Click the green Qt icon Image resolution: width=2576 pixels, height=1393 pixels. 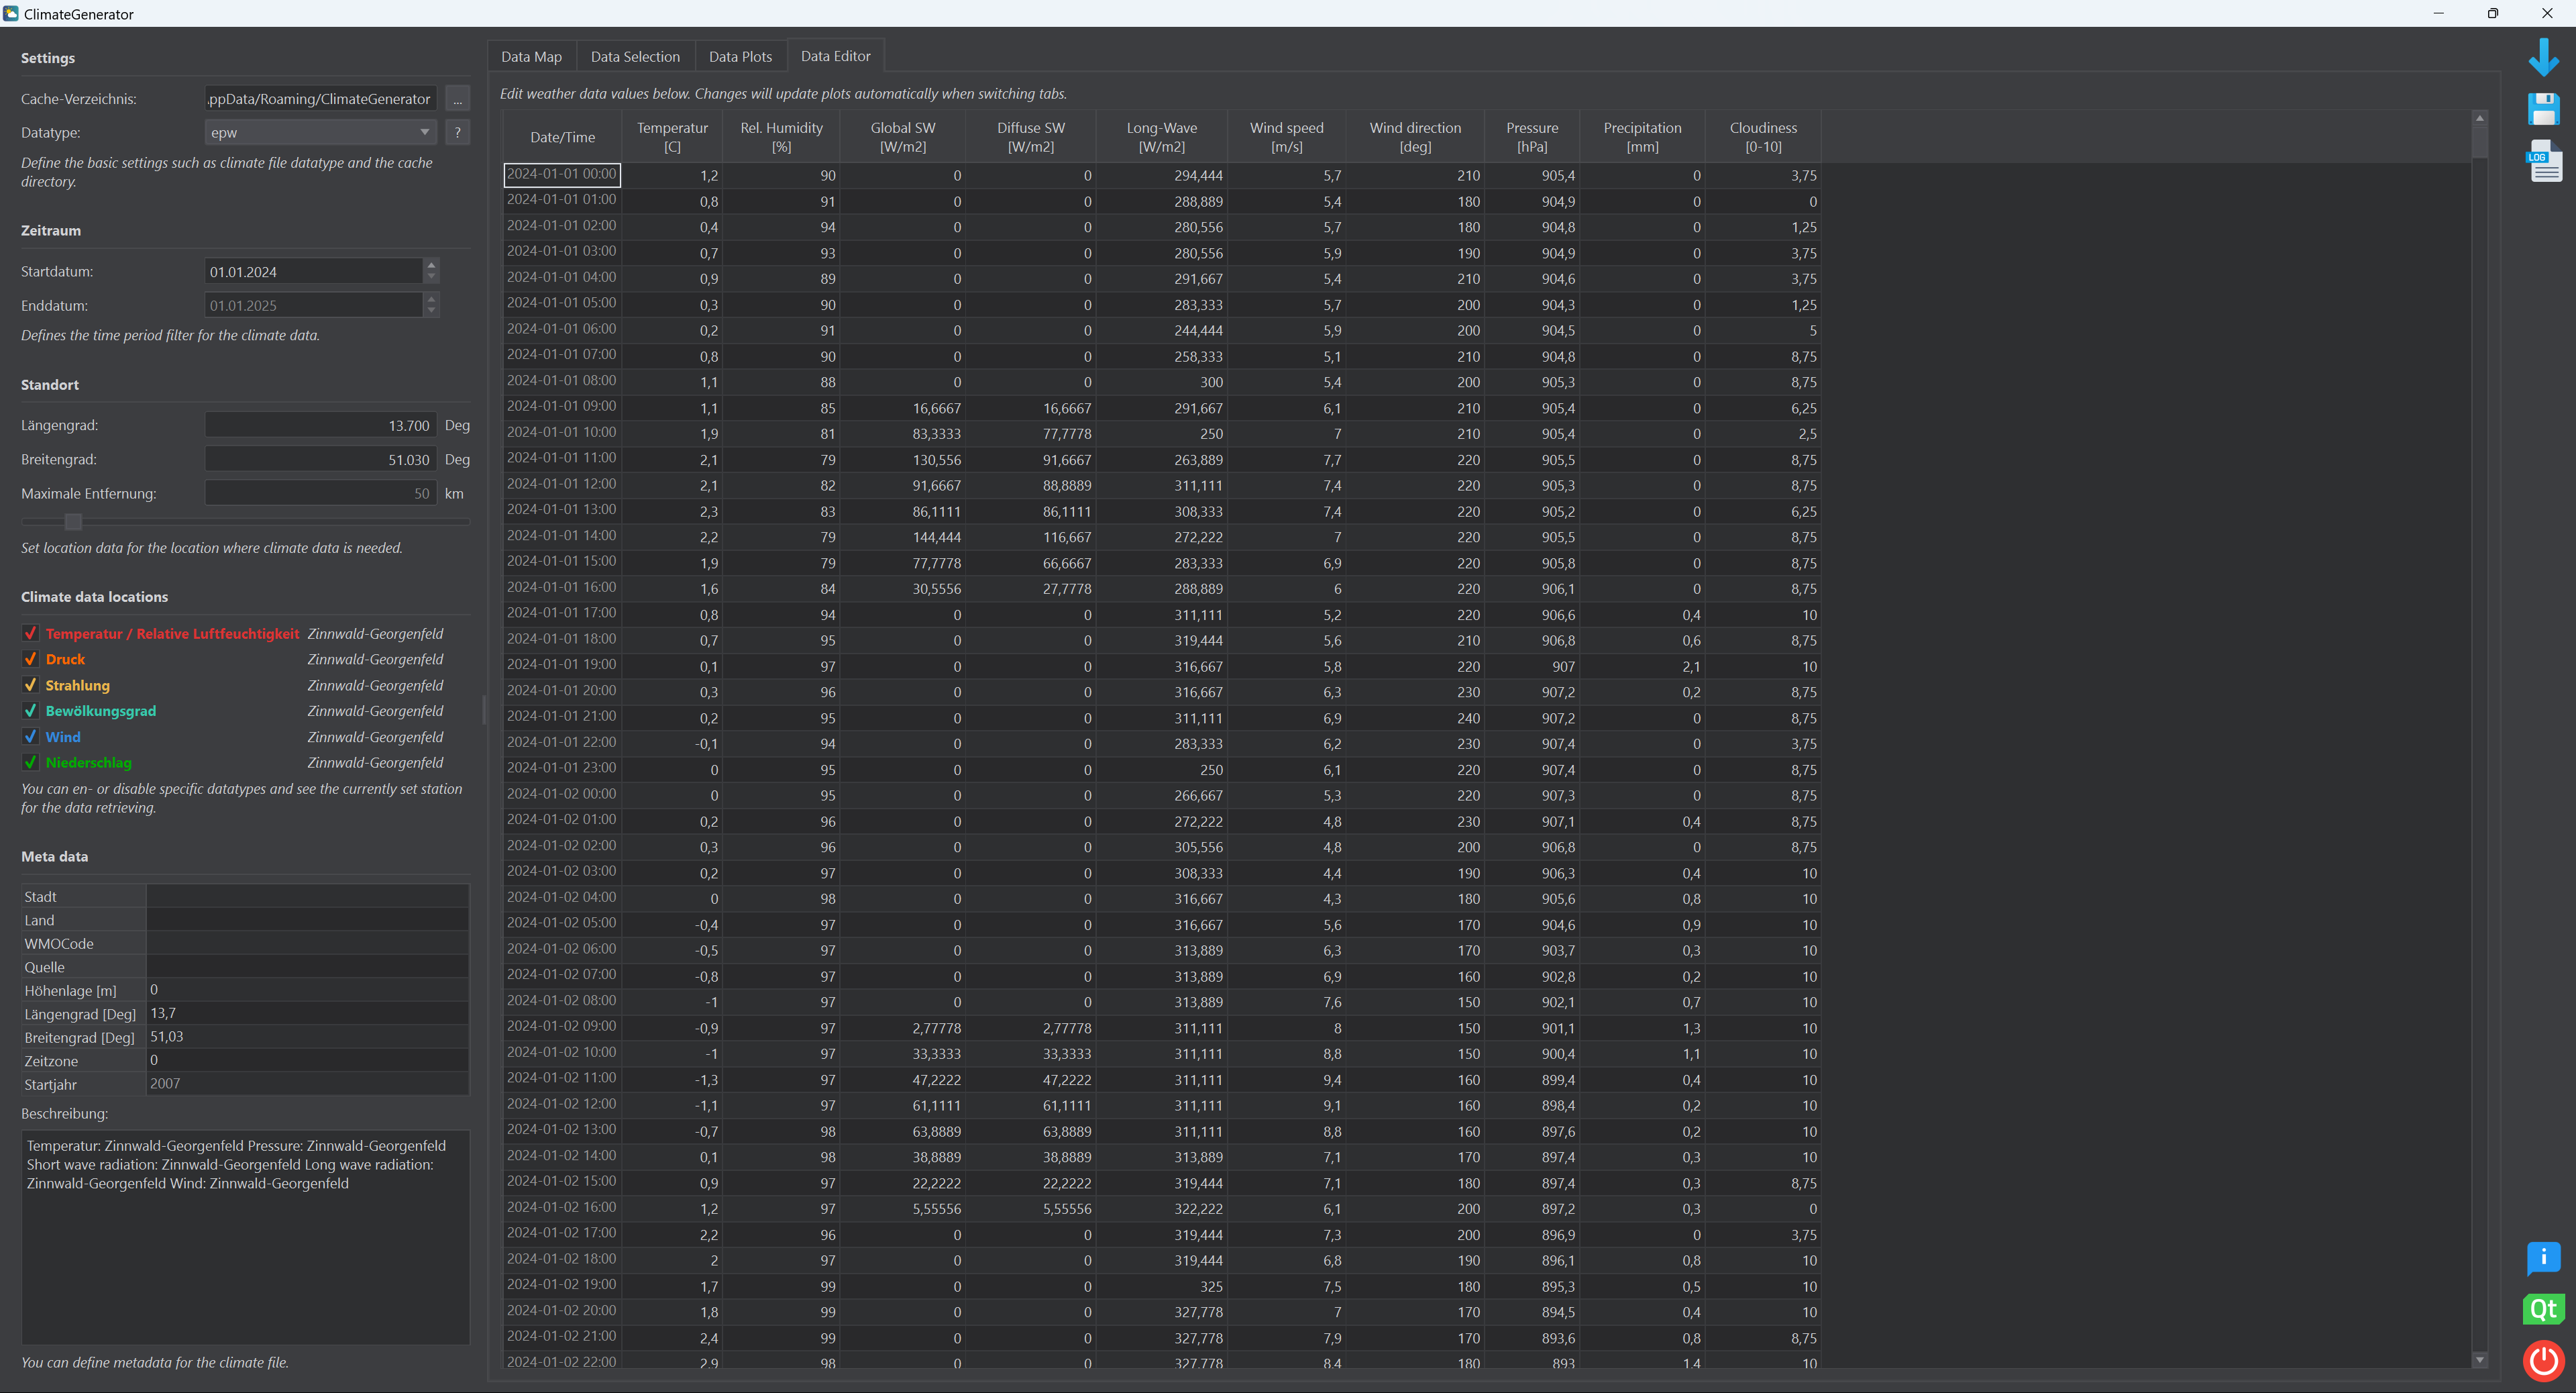(2543, 1309)
